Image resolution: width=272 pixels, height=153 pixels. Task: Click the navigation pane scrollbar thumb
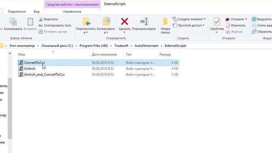point(10,108)
